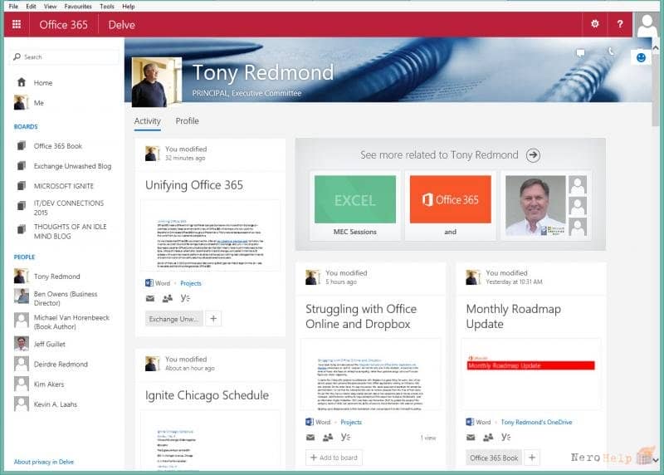Click the search magnifier icon
Screen dimensions: 664x475
17,56
